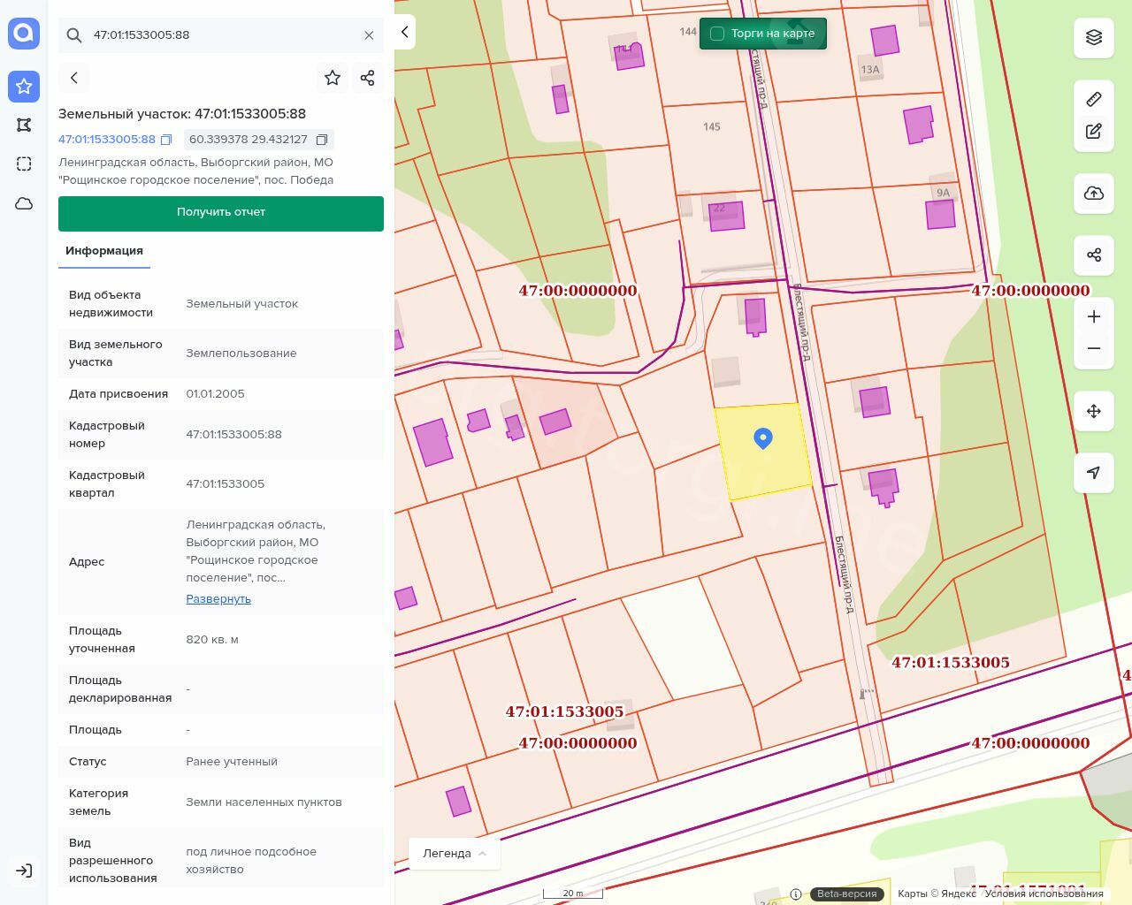Image resolution: width=1132 pixels, height=905 pixels.
Task: Switch to the Информация tab
Action: (x=104, y=251)
